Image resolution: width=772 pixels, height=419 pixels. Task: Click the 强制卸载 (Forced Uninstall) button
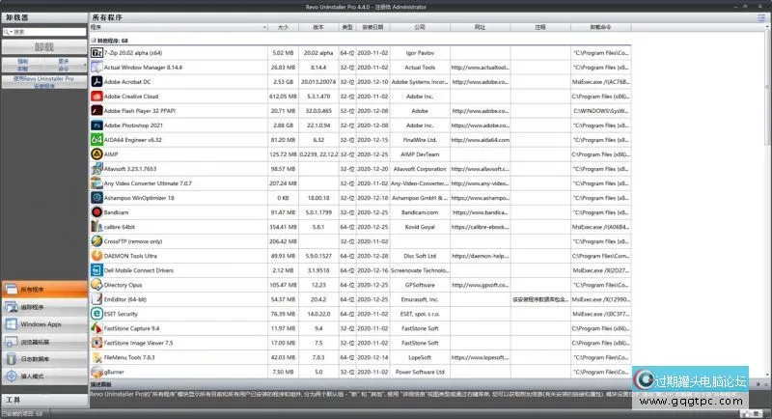pyautogui.click(x=23, y=65)
